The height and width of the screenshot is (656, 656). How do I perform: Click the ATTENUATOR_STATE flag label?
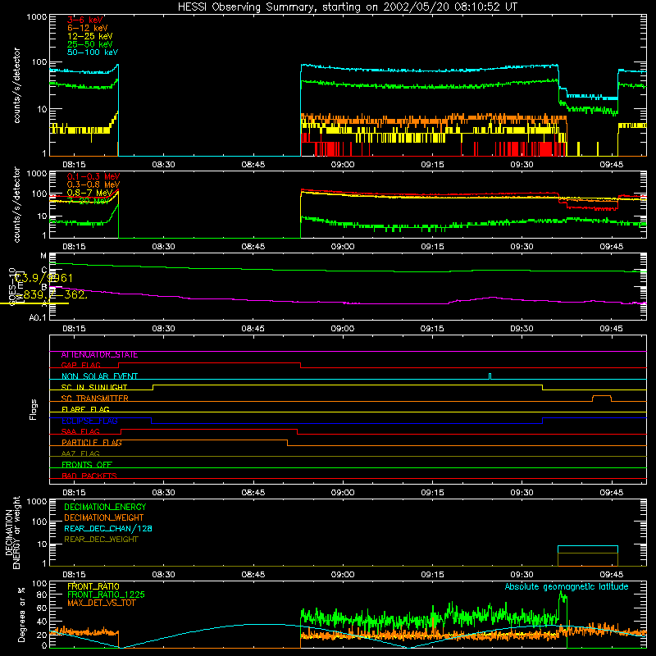point(99,355)
